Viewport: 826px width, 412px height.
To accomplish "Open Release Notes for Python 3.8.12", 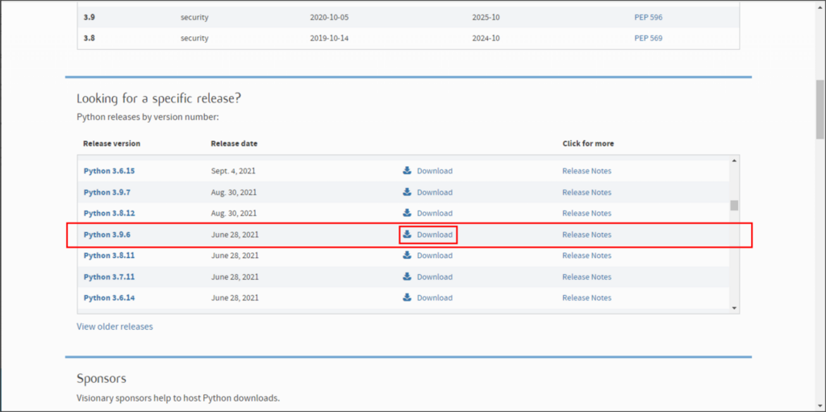I will tap(586, 213).
